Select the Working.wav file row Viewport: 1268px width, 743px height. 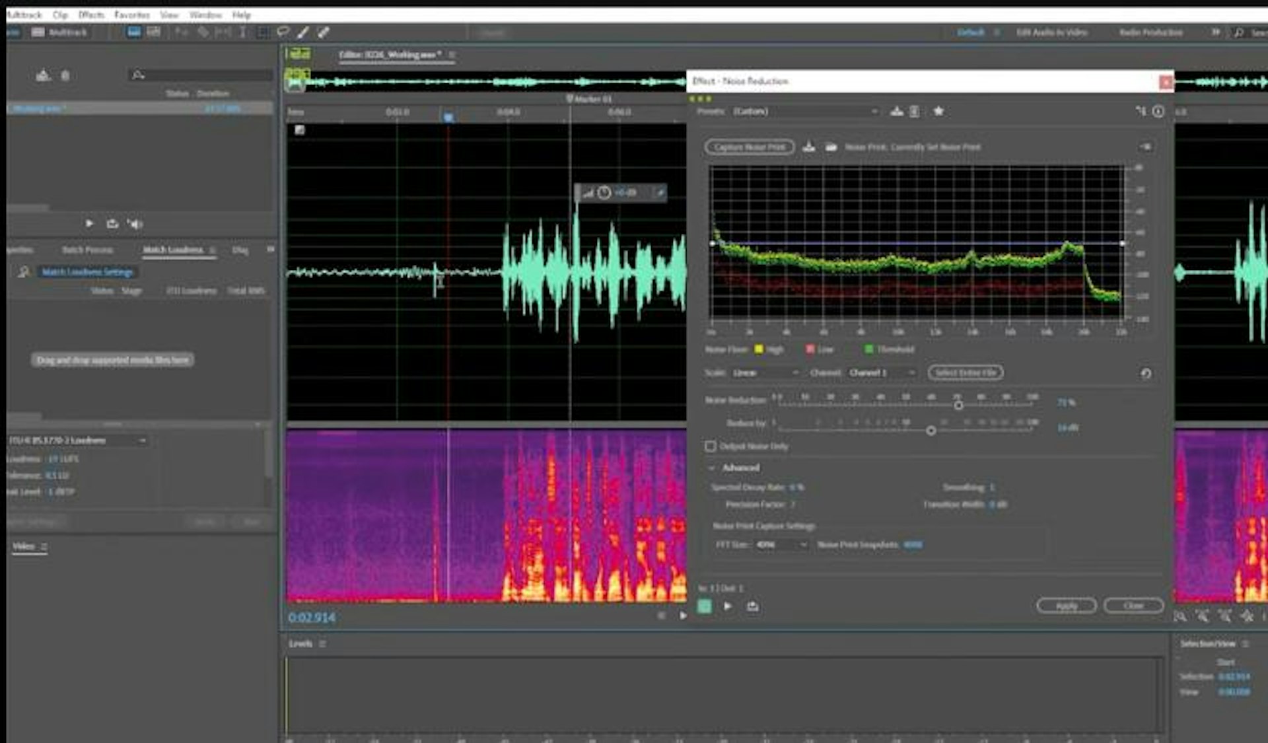139,108
